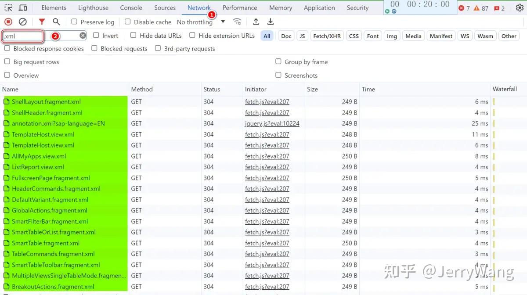Screen dimensions: 527x295
Task: Enable Preserve log
Action: click(74, 22)
